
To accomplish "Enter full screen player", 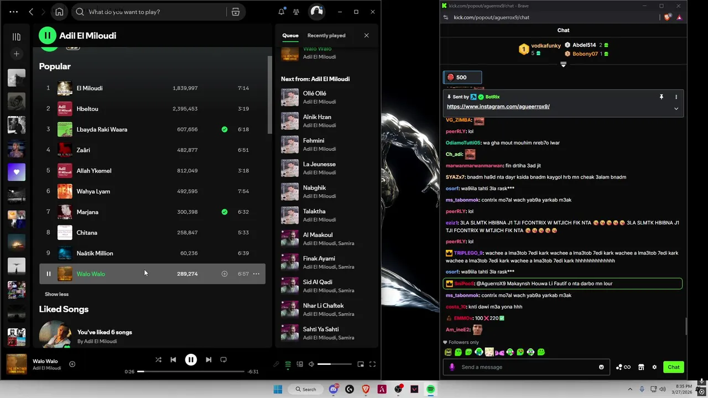I will click(x=372, y=364).
